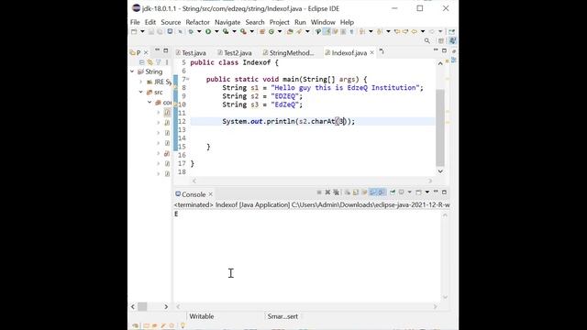This screenshot has height=330, width=587.
Task: Open the Help menu
Action: (x=347, y=22)
